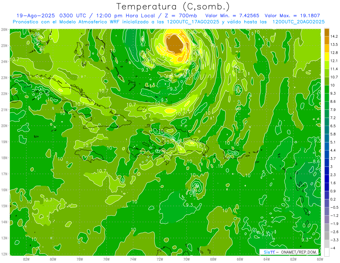This screenshot has height=263, width=340.
Task: Click the 60W longitude axis label
Action: tap(320, 259)
